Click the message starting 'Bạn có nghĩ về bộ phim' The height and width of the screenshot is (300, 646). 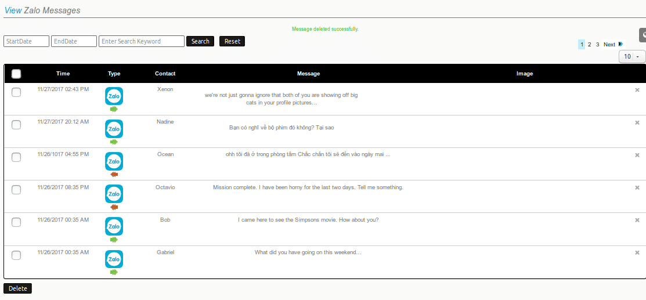pyautogui.click(x=282, y=128)
